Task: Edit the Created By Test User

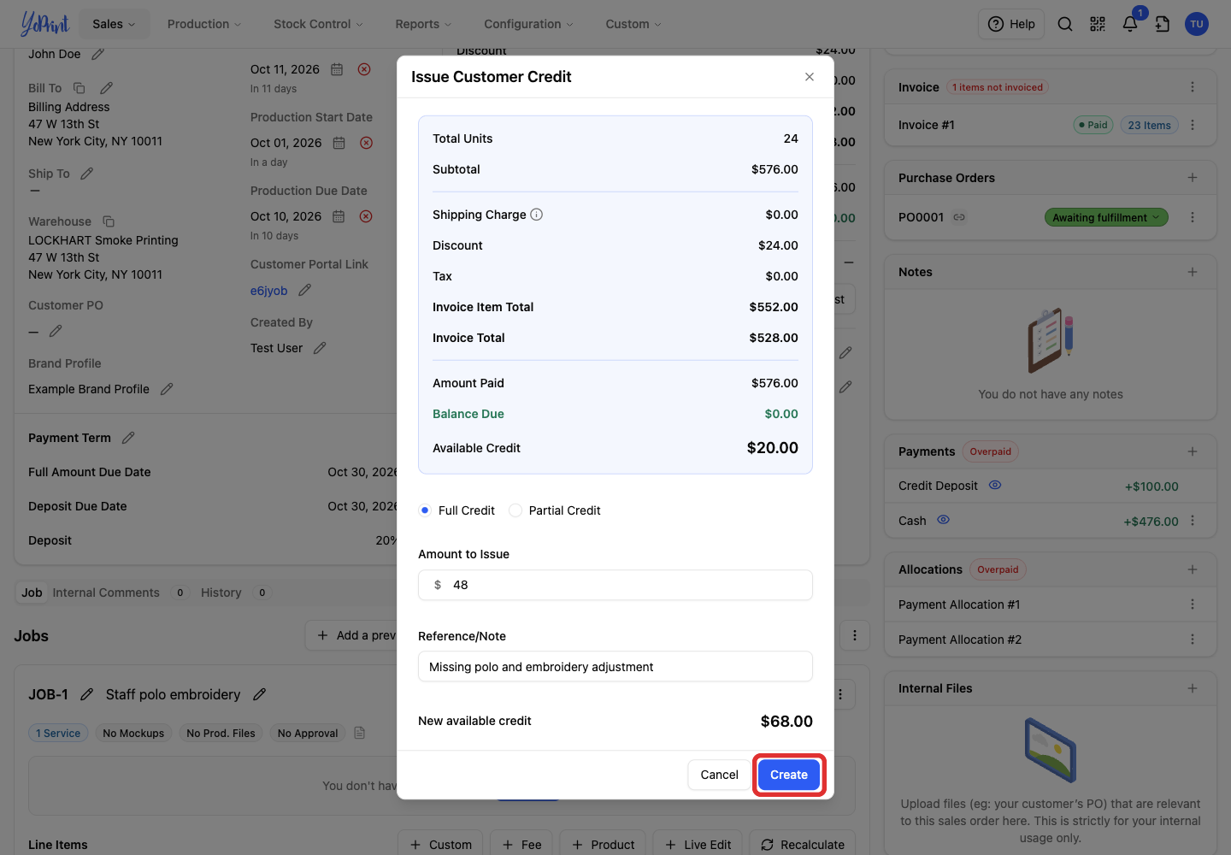Action: tap(320, 348)
